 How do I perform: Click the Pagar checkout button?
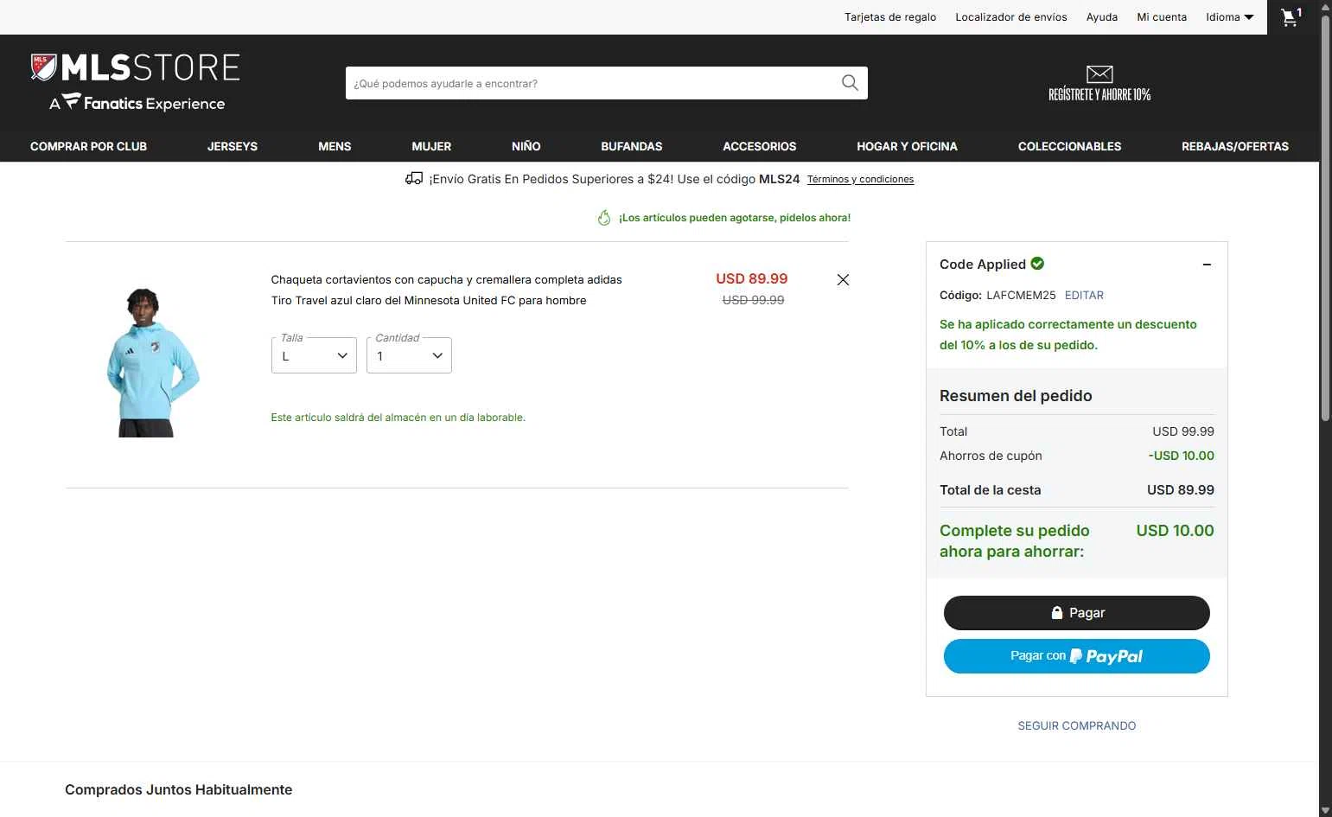[1077, 613]
